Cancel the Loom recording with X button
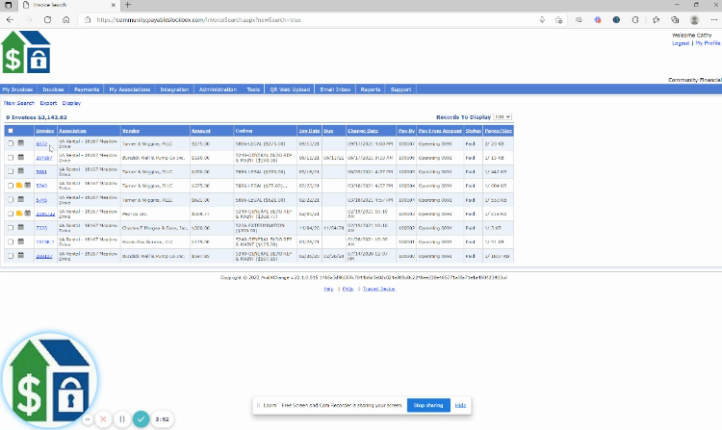 tap(102, 419)
